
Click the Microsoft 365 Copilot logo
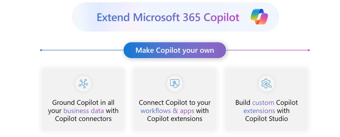259,17
